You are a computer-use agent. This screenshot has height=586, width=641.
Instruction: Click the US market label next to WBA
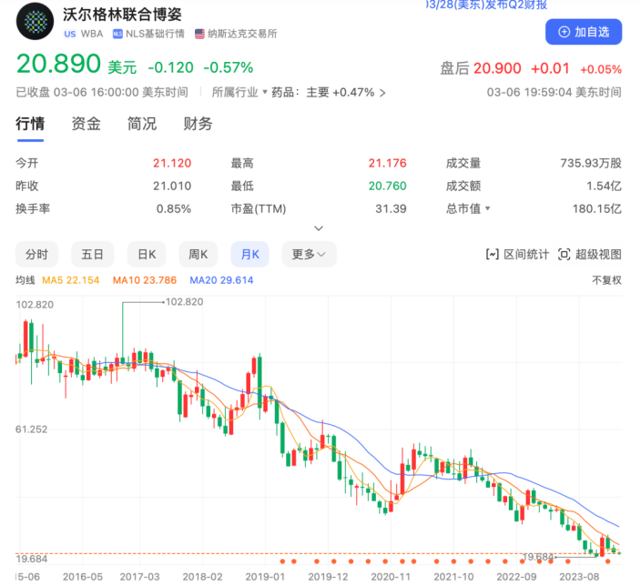tap(70, 34)
